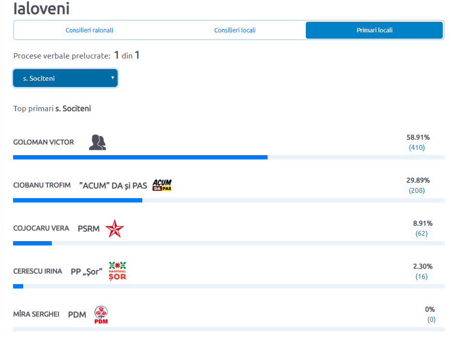Screen dimensions: 451x345
Task: Click the 8.91% result percentage
Action: click(423, 224)
